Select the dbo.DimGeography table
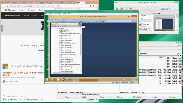The height and width of the screenshot is (103, 183). [67, 47]
